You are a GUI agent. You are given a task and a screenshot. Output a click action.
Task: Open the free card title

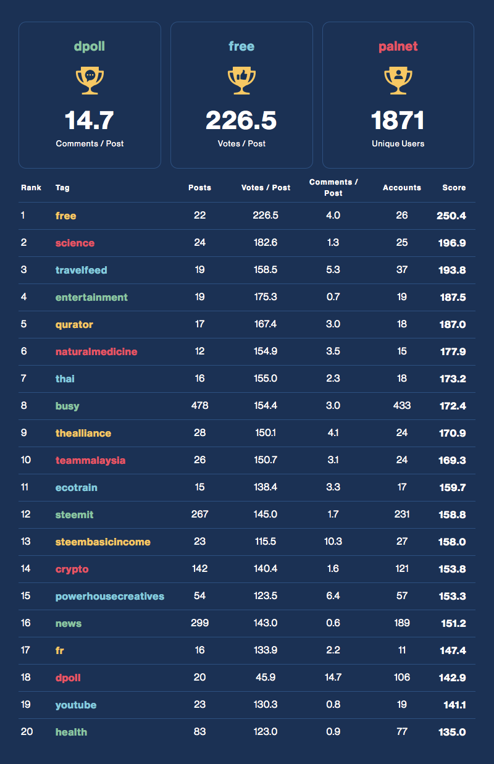241,46
